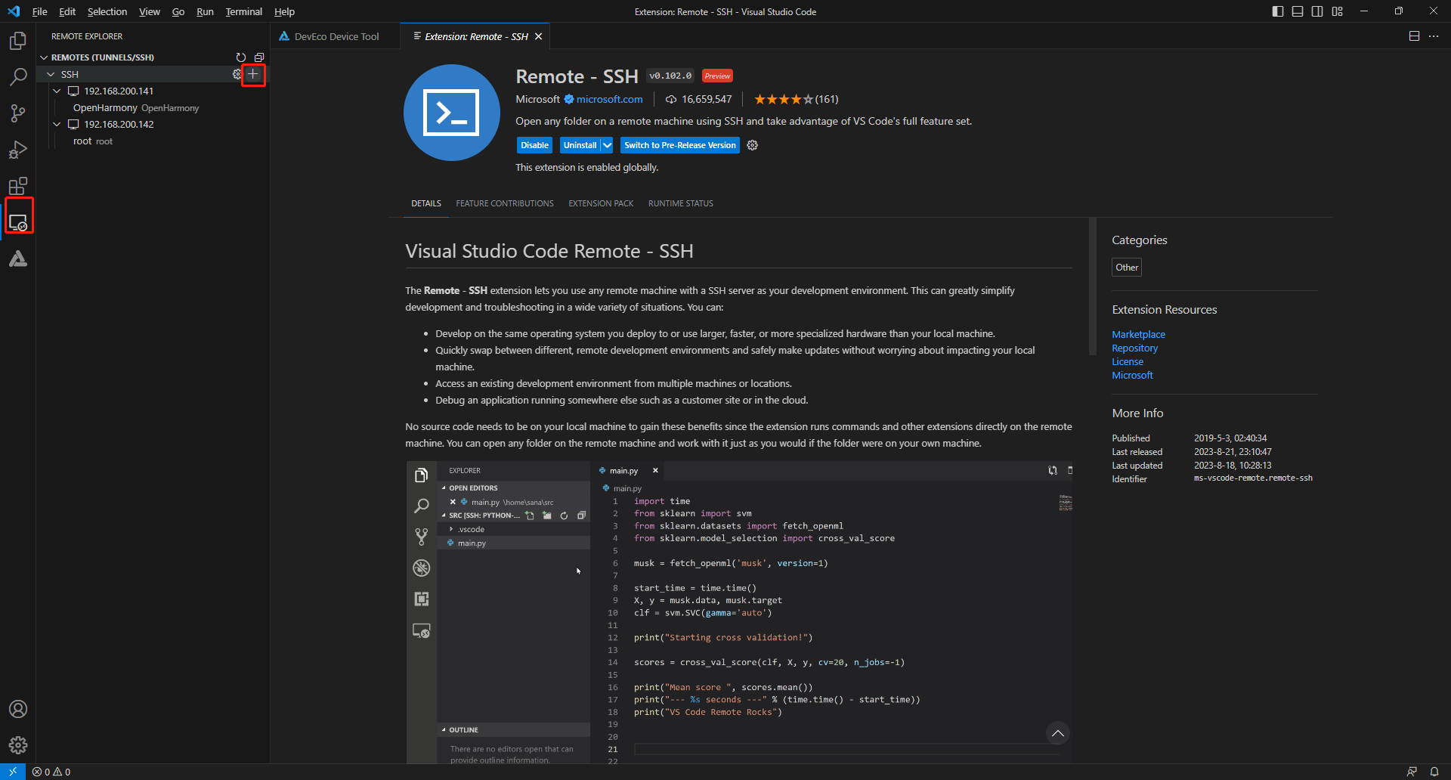
Task: Open the Help menu
Action: pos(284,11)
